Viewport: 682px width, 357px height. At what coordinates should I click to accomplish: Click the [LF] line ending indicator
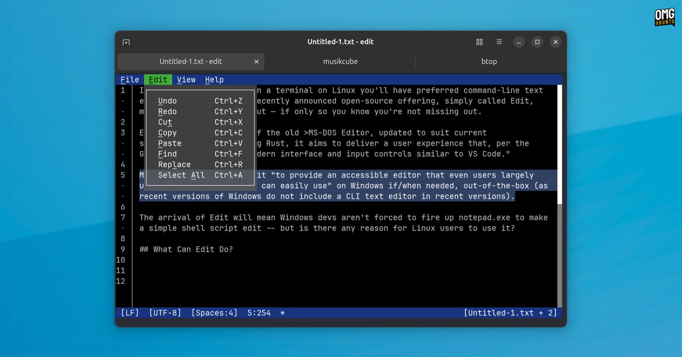pos(130,313)
